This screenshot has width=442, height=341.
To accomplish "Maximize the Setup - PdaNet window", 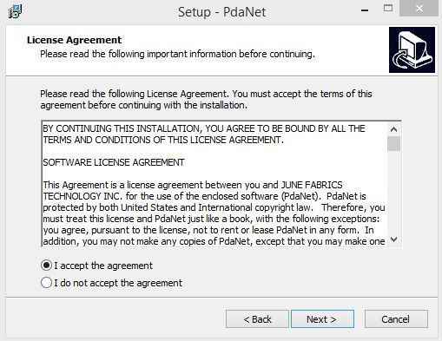I will [x=388, y=9].
